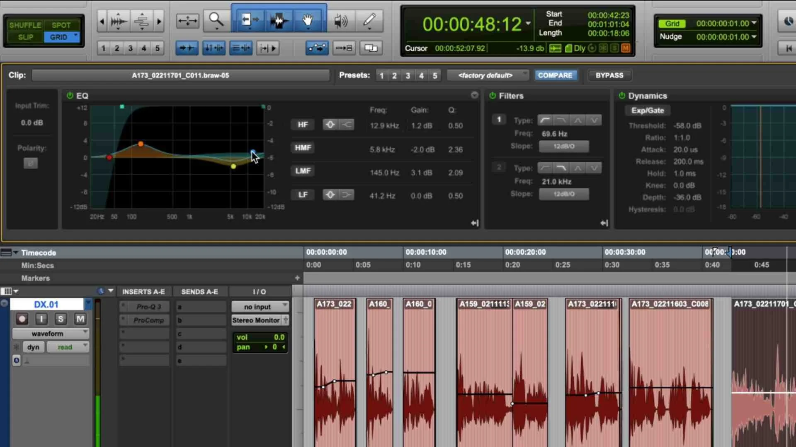
Task: Click the BYPASS button
Action: pyautogui.click(x=609, y=75)
